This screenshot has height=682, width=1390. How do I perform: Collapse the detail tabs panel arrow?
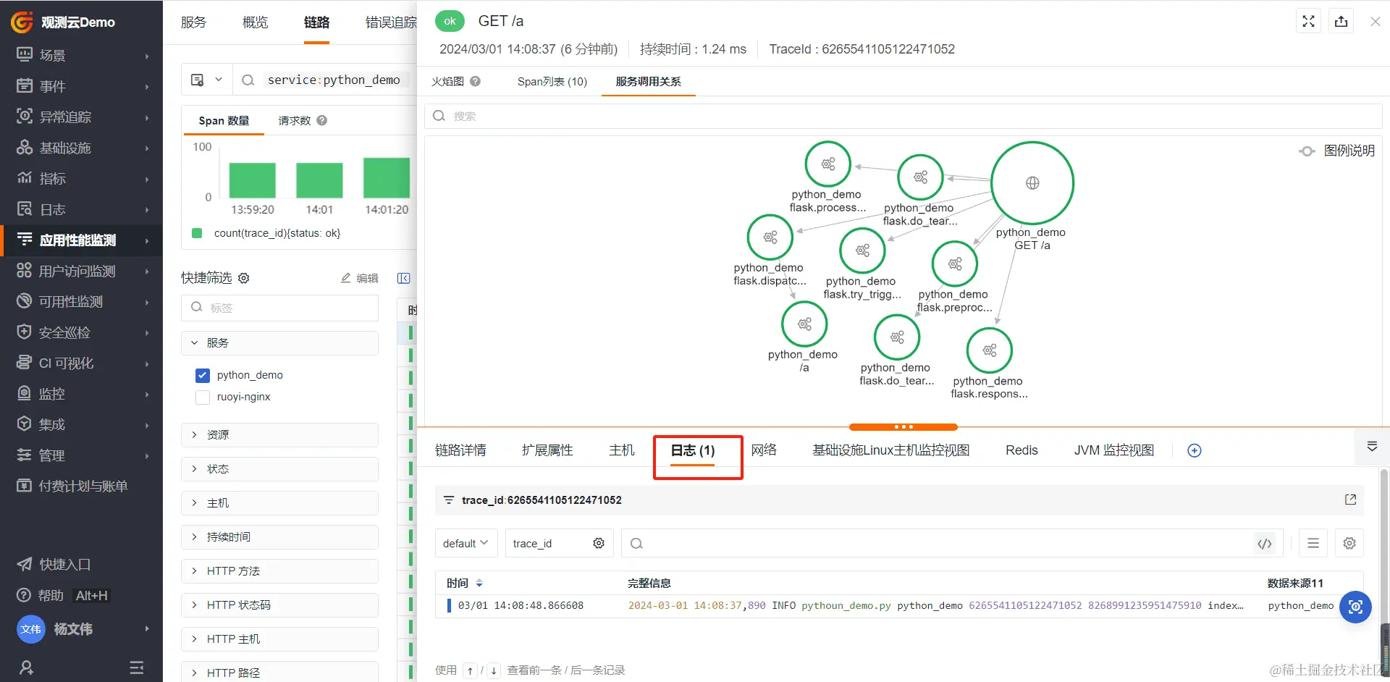(x=1372, y=447)
